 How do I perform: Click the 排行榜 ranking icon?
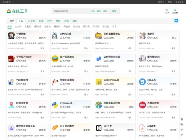[175, 10]
